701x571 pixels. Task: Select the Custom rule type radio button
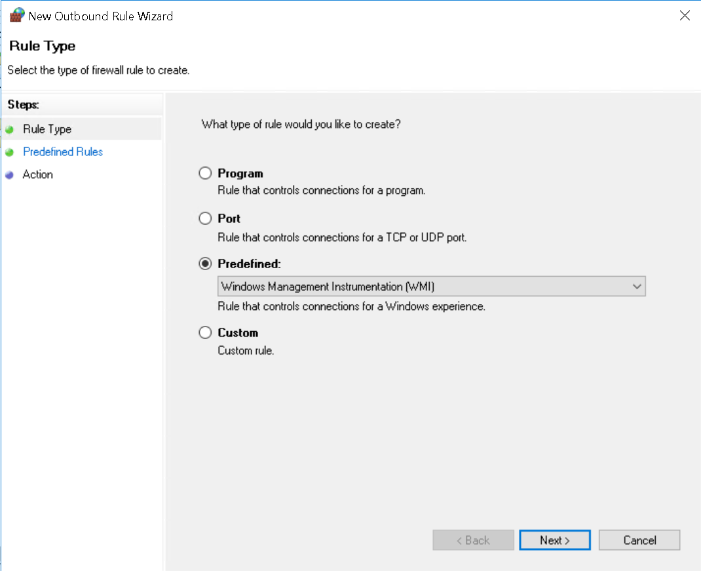coord(205,332)
